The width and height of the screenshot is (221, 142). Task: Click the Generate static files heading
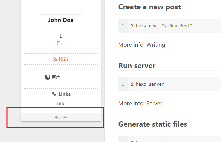pyautogui.click(x=153, y=124)
